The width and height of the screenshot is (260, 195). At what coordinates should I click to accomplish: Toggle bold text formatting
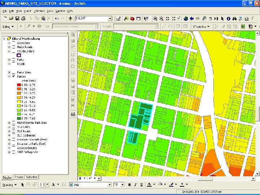pyautogui.click(x=130, y=185)
